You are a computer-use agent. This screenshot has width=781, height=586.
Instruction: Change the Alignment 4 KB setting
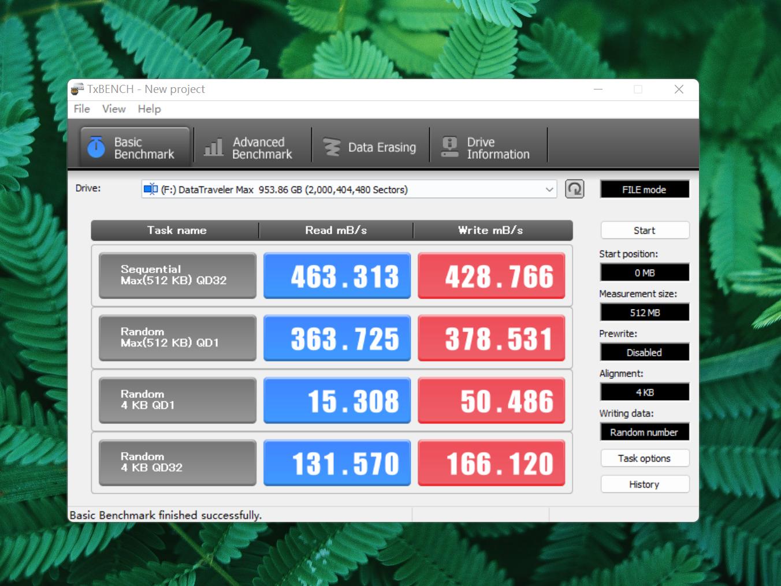pos(645,392)
